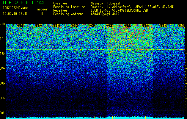Click the Receiving antenna label
Image resolution: width=187 pixels, height=119 pixels.
(x=68, y=14)
